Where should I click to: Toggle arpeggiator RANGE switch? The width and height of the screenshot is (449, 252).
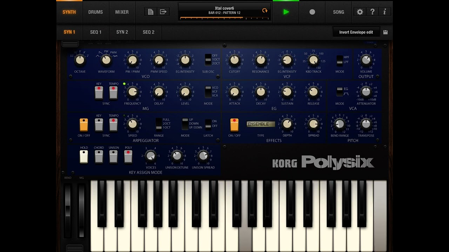(159, 124)
